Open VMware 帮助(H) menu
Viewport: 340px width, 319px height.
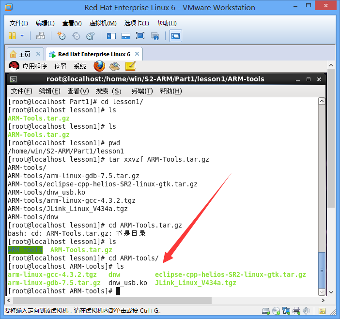click(x=167, y=23)
